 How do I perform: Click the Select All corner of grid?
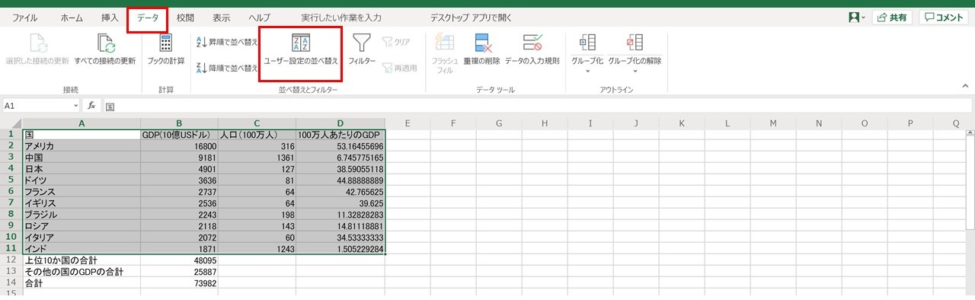[x=11, y=123]
